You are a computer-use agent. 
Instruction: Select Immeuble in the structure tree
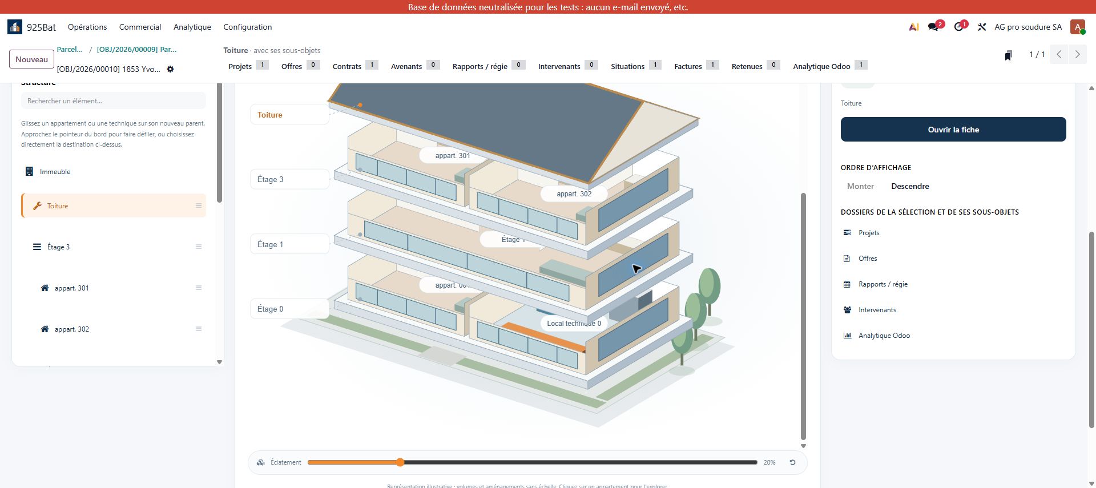coord(55,172)
